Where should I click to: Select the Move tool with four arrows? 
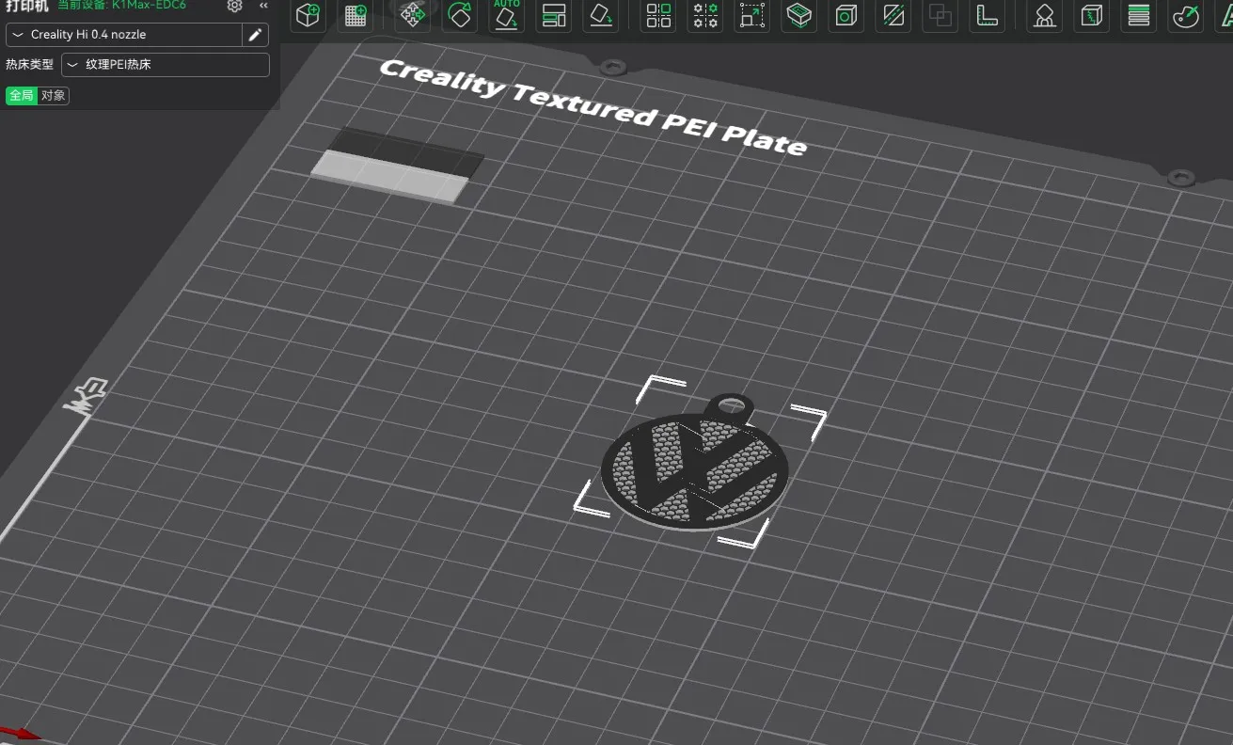(412, 15)
